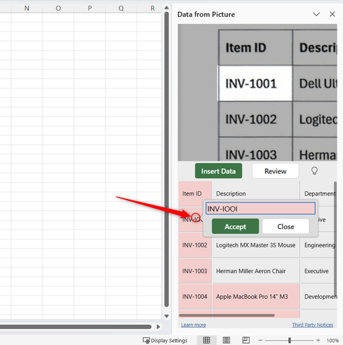Click the preview table vertical scrollbar
The image size is (343, 345).
(x=335, y=239)
